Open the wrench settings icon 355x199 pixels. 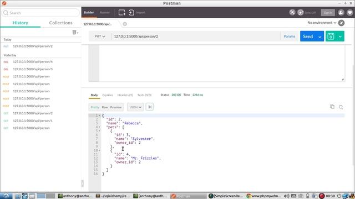[341, 13]
